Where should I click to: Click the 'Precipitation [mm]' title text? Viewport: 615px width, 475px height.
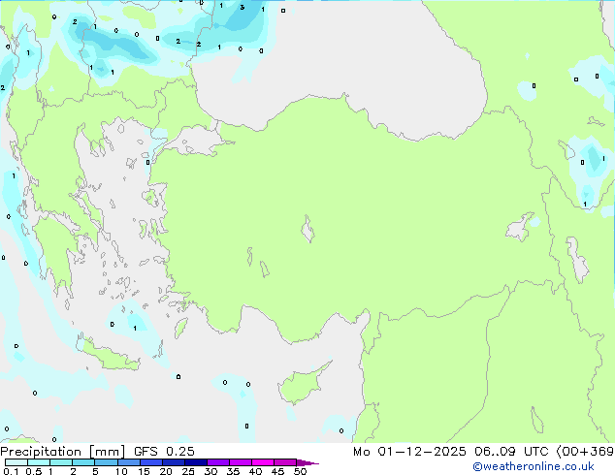tap(63, 452)
